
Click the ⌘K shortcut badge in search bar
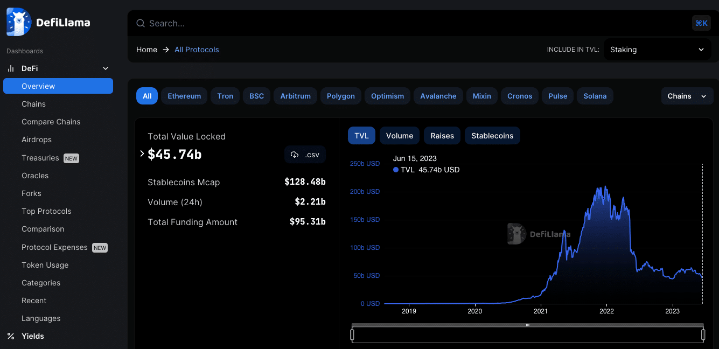701,23
